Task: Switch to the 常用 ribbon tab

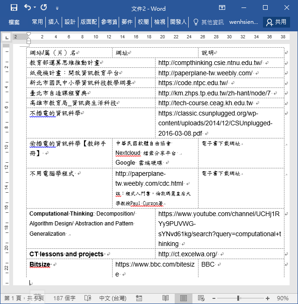Action: click(37, 22)
